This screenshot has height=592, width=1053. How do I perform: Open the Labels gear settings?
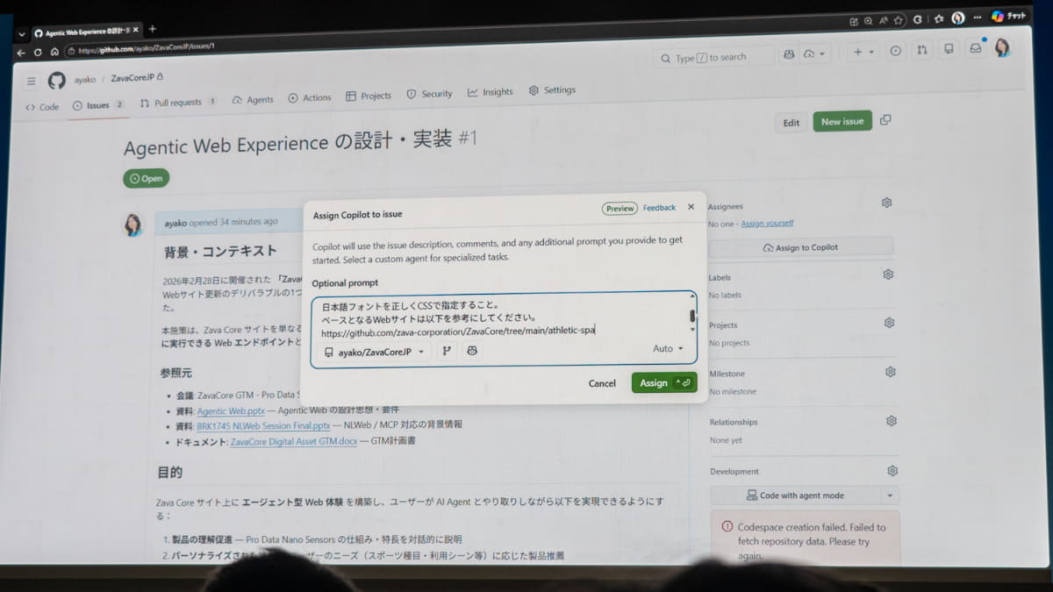pos(888,275)
